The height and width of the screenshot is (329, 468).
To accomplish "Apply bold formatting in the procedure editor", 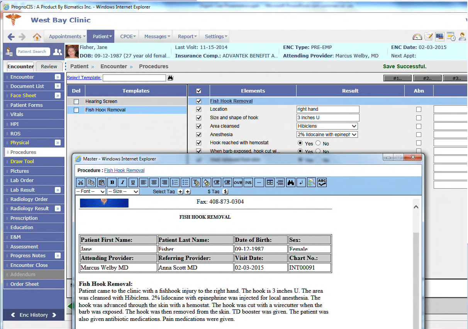I will point(112,182).
